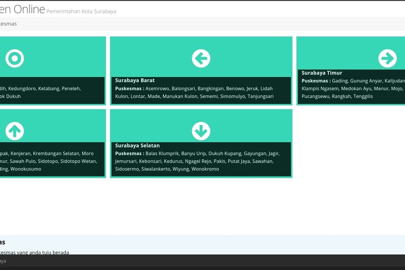Viewport: 405px width, 270px height.
Task: Click the Pemerintahan Kota Surabaya subtitle
Action: (x=81, y=11)
